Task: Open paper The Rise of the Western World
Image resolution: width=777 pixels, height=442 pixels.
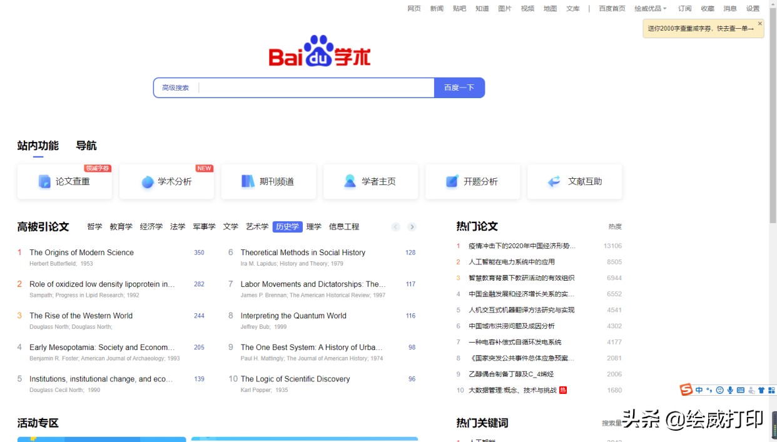Action: click(x=81, y=316)
